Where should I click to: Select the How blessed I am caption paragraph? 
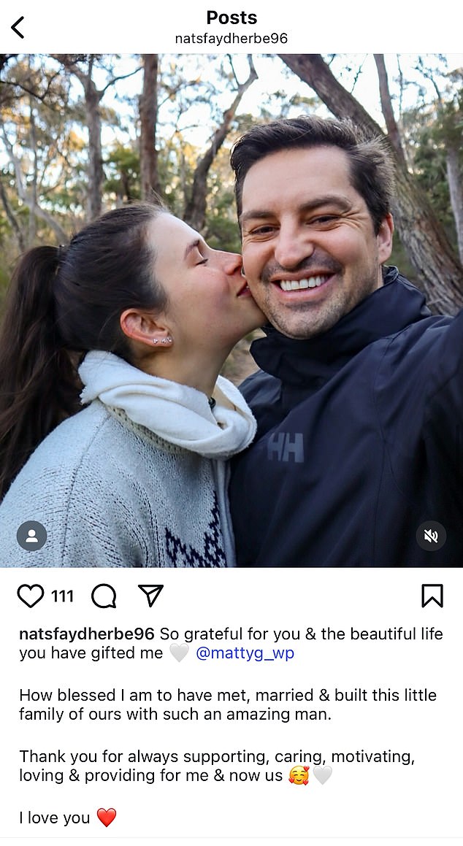tap(228, 704)
